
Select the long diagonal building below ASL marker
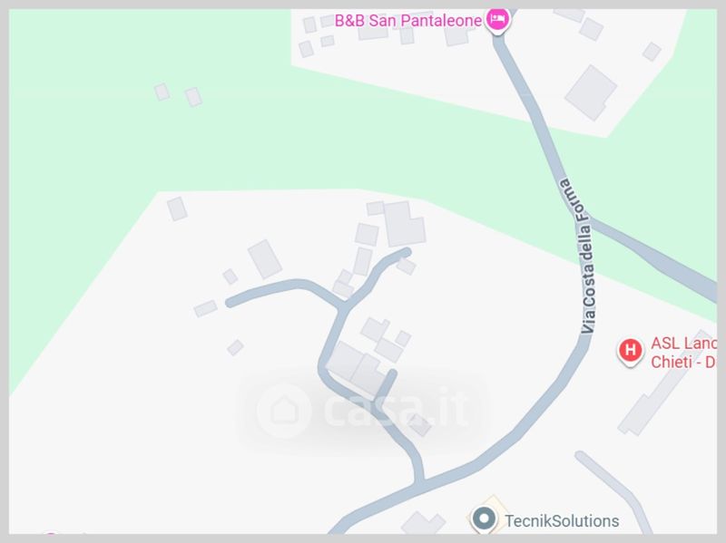coord(665,383)
